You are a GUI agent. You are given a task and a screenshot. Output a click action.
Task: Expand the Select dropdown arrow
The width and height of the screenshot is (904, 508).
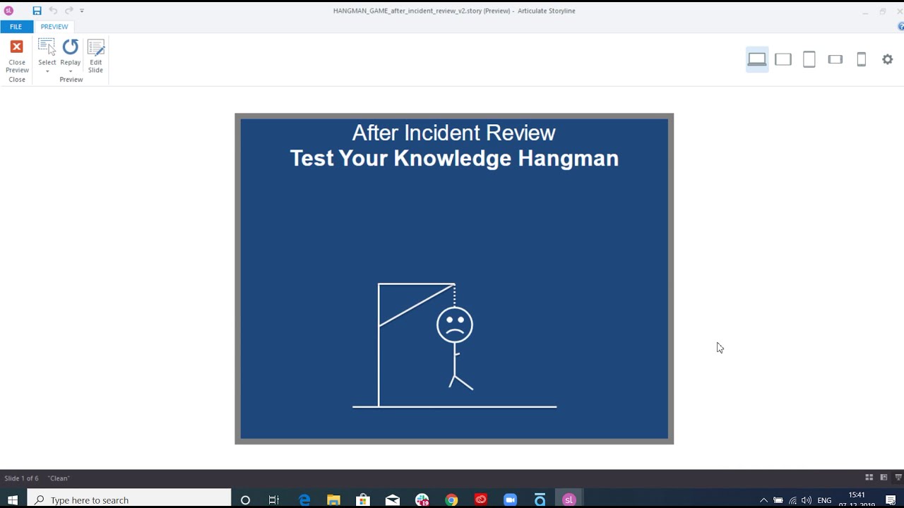pyautogui.click(x=47, y=71)
